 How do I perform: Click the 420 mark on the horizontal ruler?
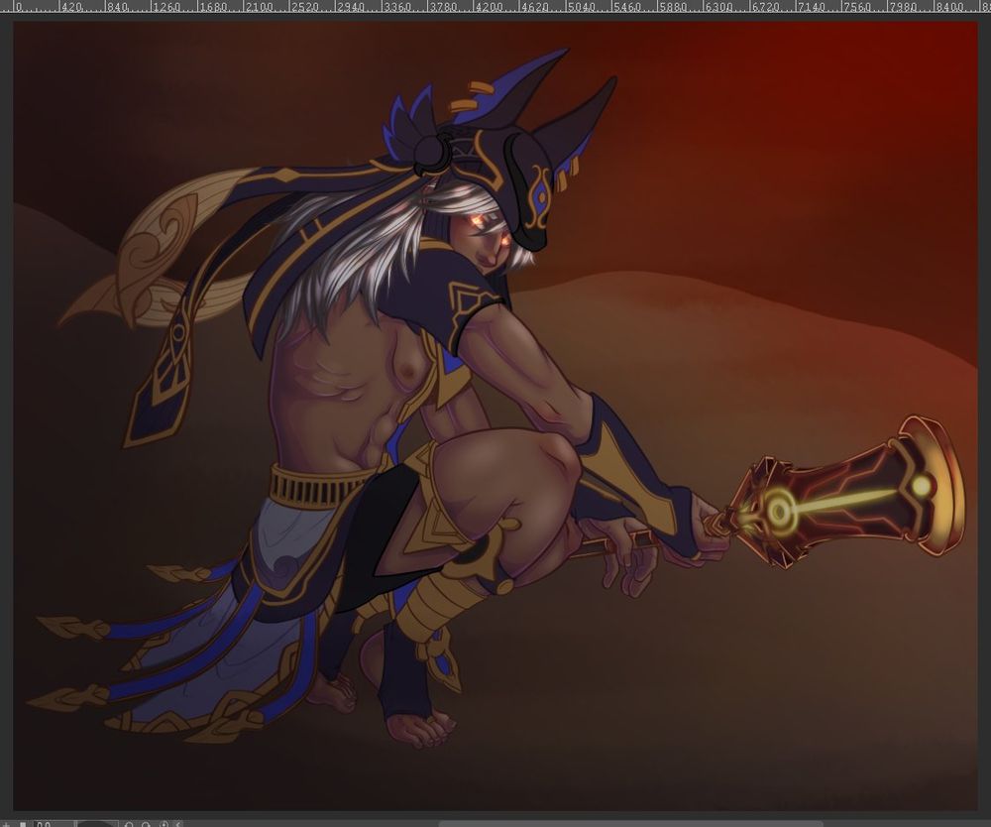point(74,7)
